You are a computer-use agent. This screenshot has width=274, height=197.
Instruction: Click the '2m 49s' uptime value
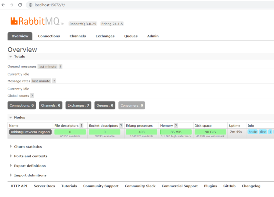click(236, 132)
